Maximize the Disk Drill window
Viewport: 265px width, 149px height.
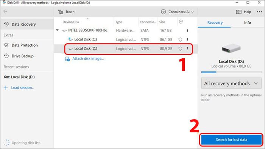248,2
